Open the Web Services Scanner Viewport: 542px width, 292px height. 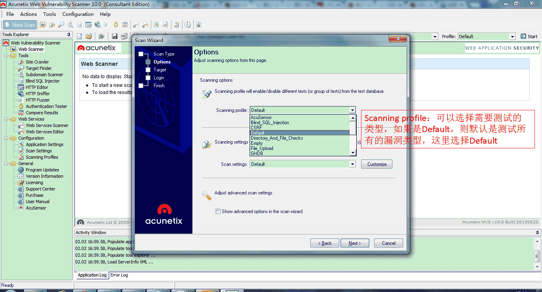tap(47, 125)
